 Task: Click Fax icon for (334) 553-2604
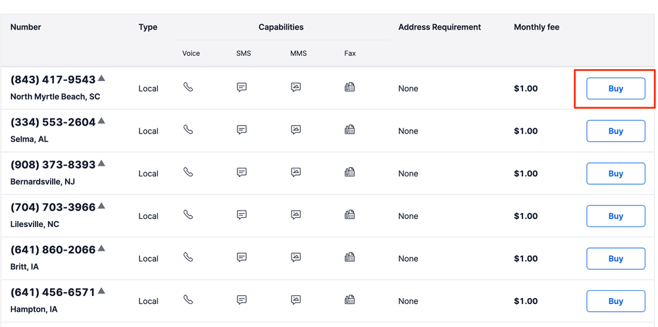click(x=349, y=130)
